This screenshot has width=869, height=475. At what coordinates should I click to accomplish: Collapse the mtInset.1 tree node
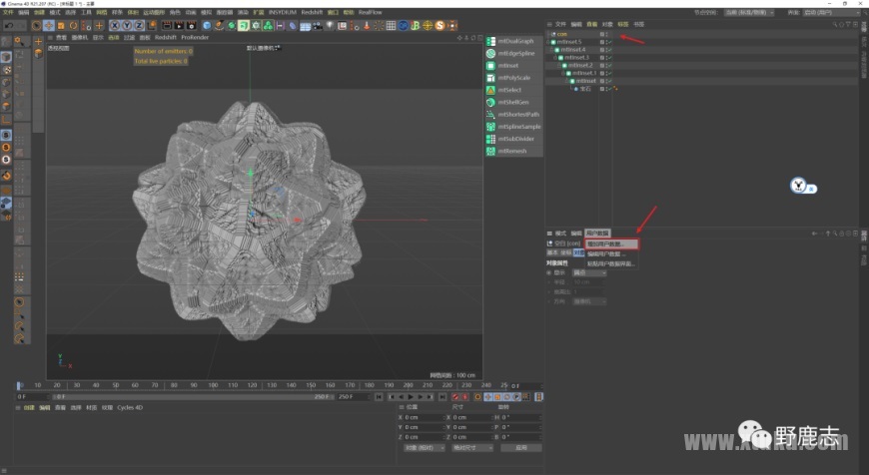click(x=563, y=73)
